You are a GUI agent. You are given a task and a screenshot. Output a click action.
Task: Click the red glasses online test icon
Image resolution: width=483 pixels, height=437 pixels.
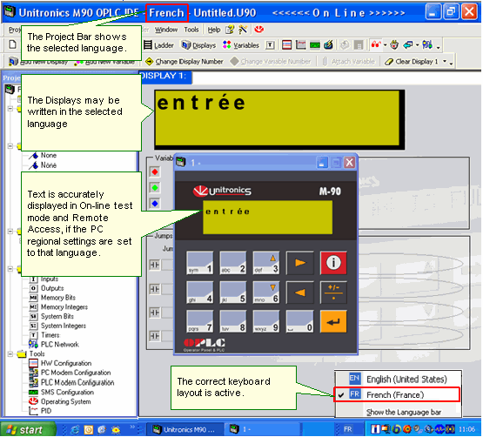376,45
